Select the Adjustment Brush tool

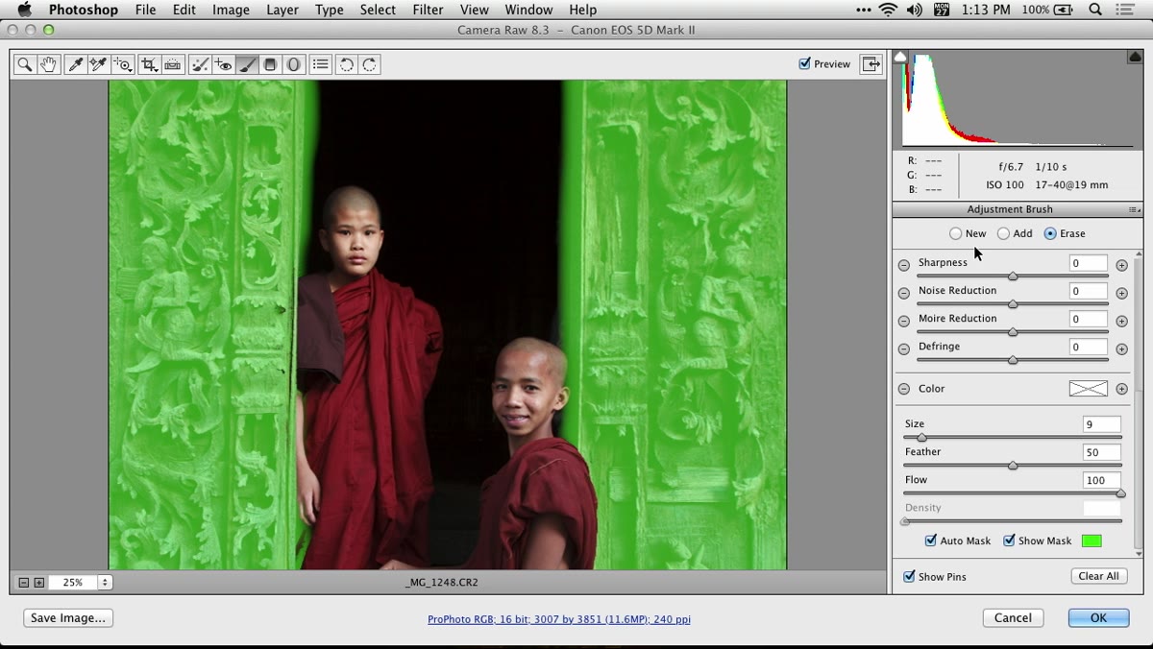click(247, 64)
